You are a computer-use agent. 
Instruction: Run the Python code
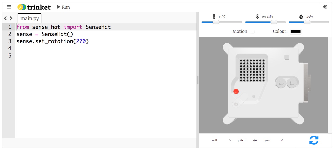[63, 7]
